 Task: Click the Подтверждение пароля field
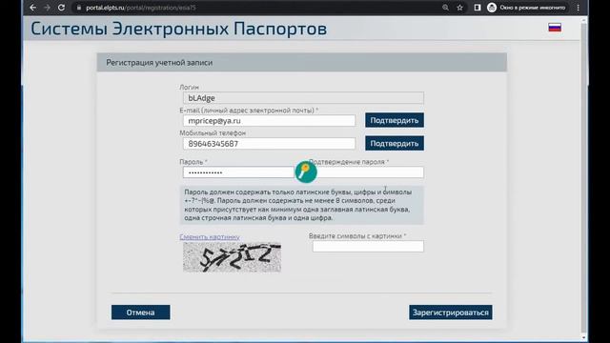[x=370, y=172]
